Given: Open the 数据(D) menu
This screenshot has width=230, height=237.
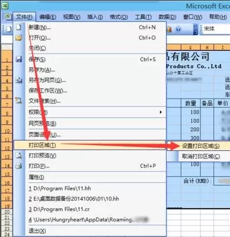Looking at the screenshot, I should tap(167, 17).
